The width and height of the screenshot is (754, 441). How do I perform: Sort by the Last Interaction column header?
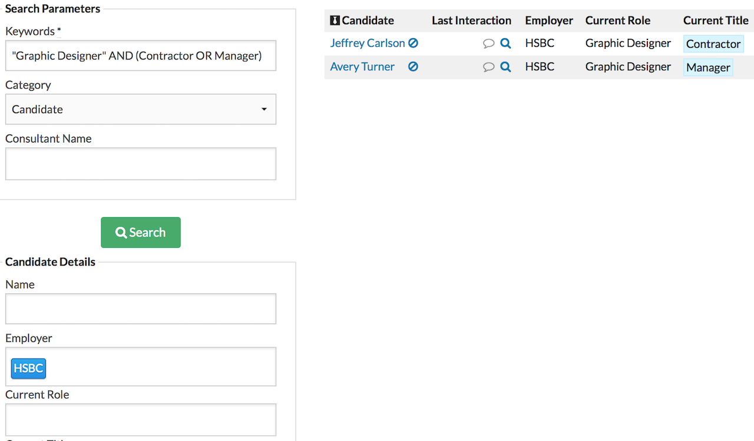(471, 21)
